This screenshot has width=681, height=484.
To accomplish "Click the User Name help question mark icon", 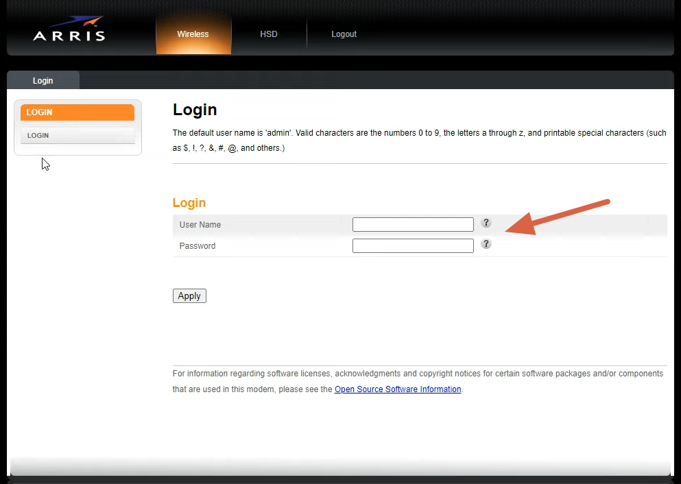I will click(486, 223).
